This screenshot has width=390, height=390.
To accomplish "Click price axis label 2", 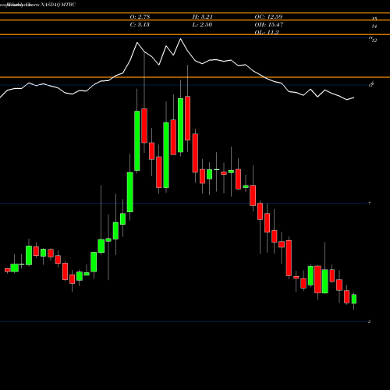I will [x=370, y=321].
